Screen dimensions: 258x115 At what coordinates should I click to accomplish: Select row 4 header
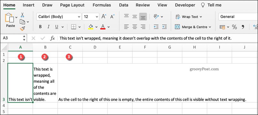[x=4, y=105]
